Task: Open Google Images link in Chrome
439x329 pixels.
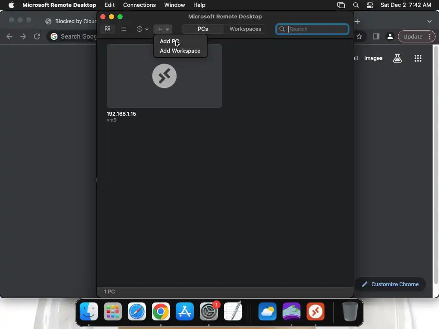Action: [373, 58]
